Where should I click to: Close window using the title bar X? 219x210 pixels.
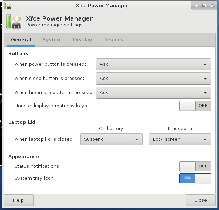point(211,6)
